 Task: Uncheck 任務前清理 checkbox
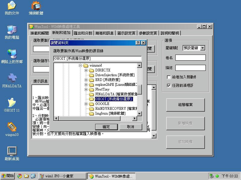click(x=169, y=85)
